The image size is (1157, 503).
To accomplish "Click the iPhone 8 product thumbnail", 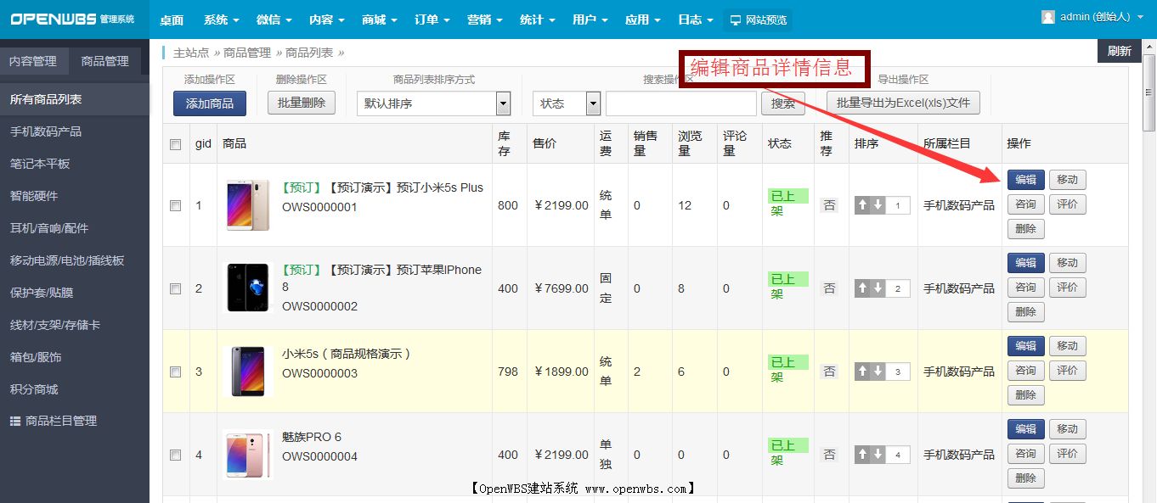I will (246, 288).
